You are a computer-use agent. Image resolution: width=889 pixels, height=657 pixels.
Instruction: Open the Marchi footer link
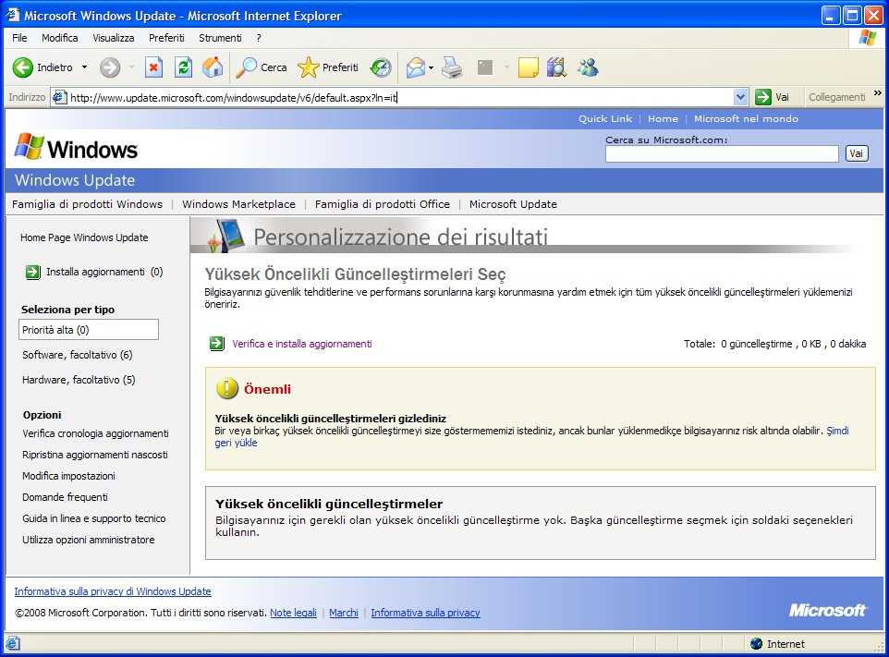pyautogui.click(x=344, y=613)
